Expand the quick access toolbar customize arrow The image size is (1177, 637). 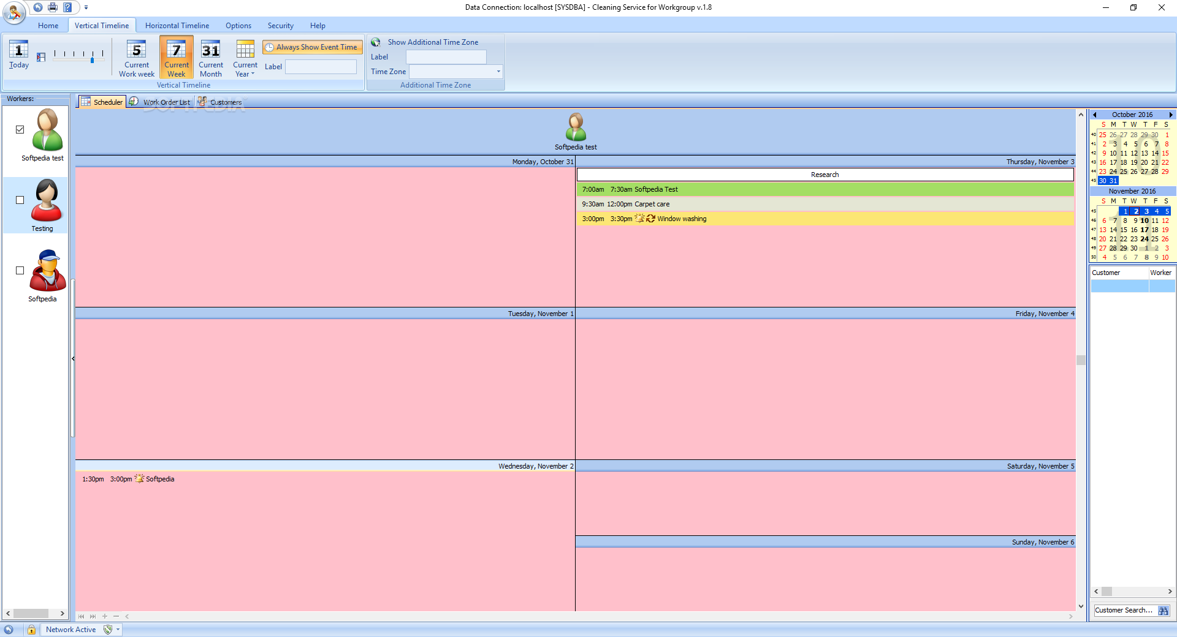86,7
